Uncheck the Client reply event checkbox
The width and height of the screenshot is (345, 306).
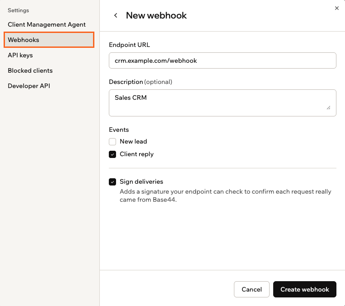coord(112,154)
